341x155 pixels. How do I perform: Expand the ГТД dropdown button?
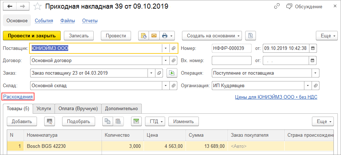tap(155, 121)
